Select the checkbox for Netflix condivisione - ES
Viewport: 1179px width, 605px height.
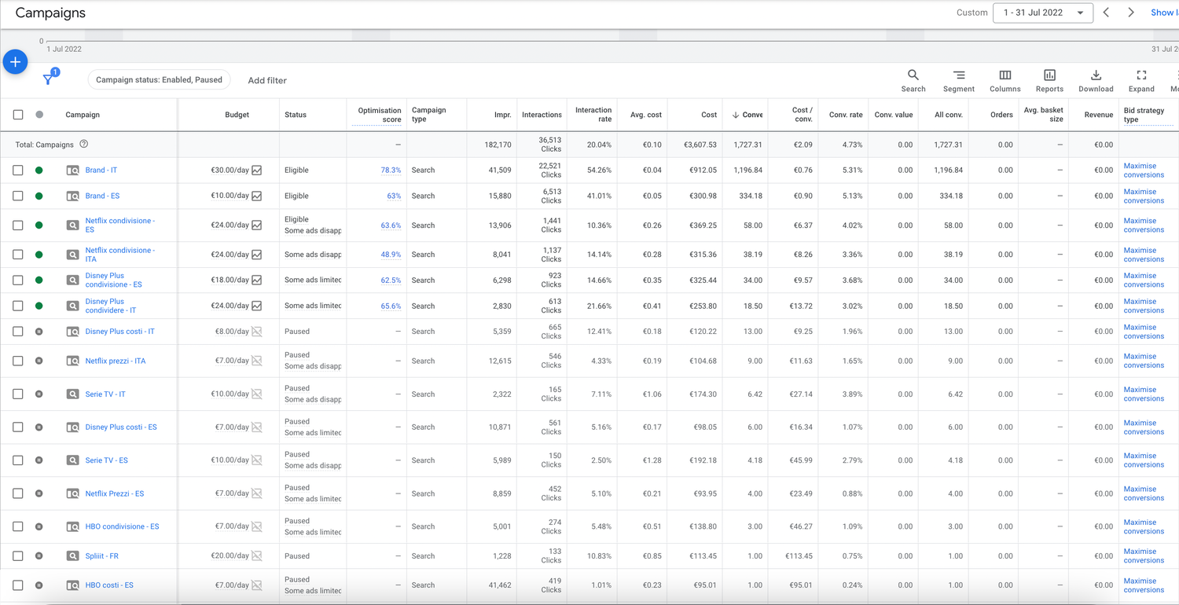click(18, 225)
